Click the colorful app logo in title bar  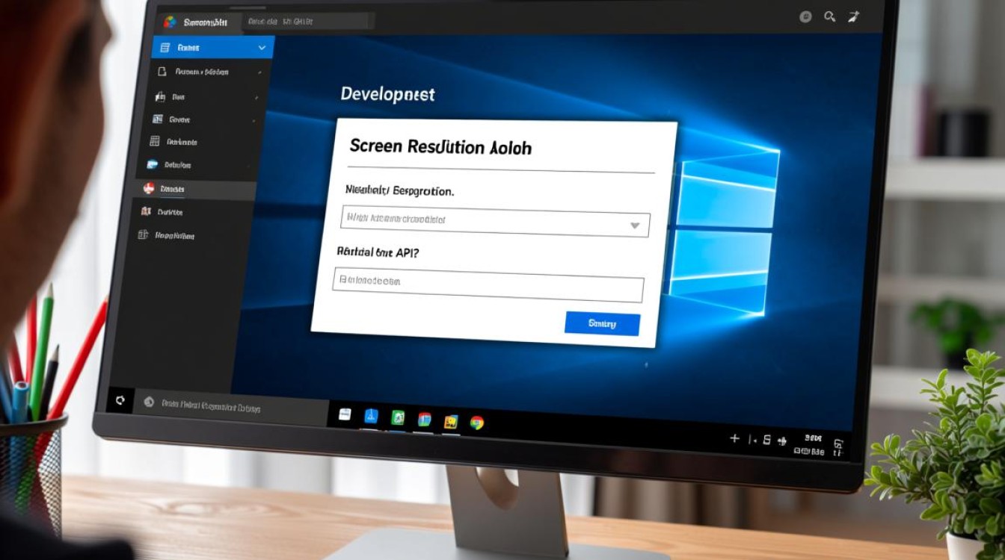point(170,22)
